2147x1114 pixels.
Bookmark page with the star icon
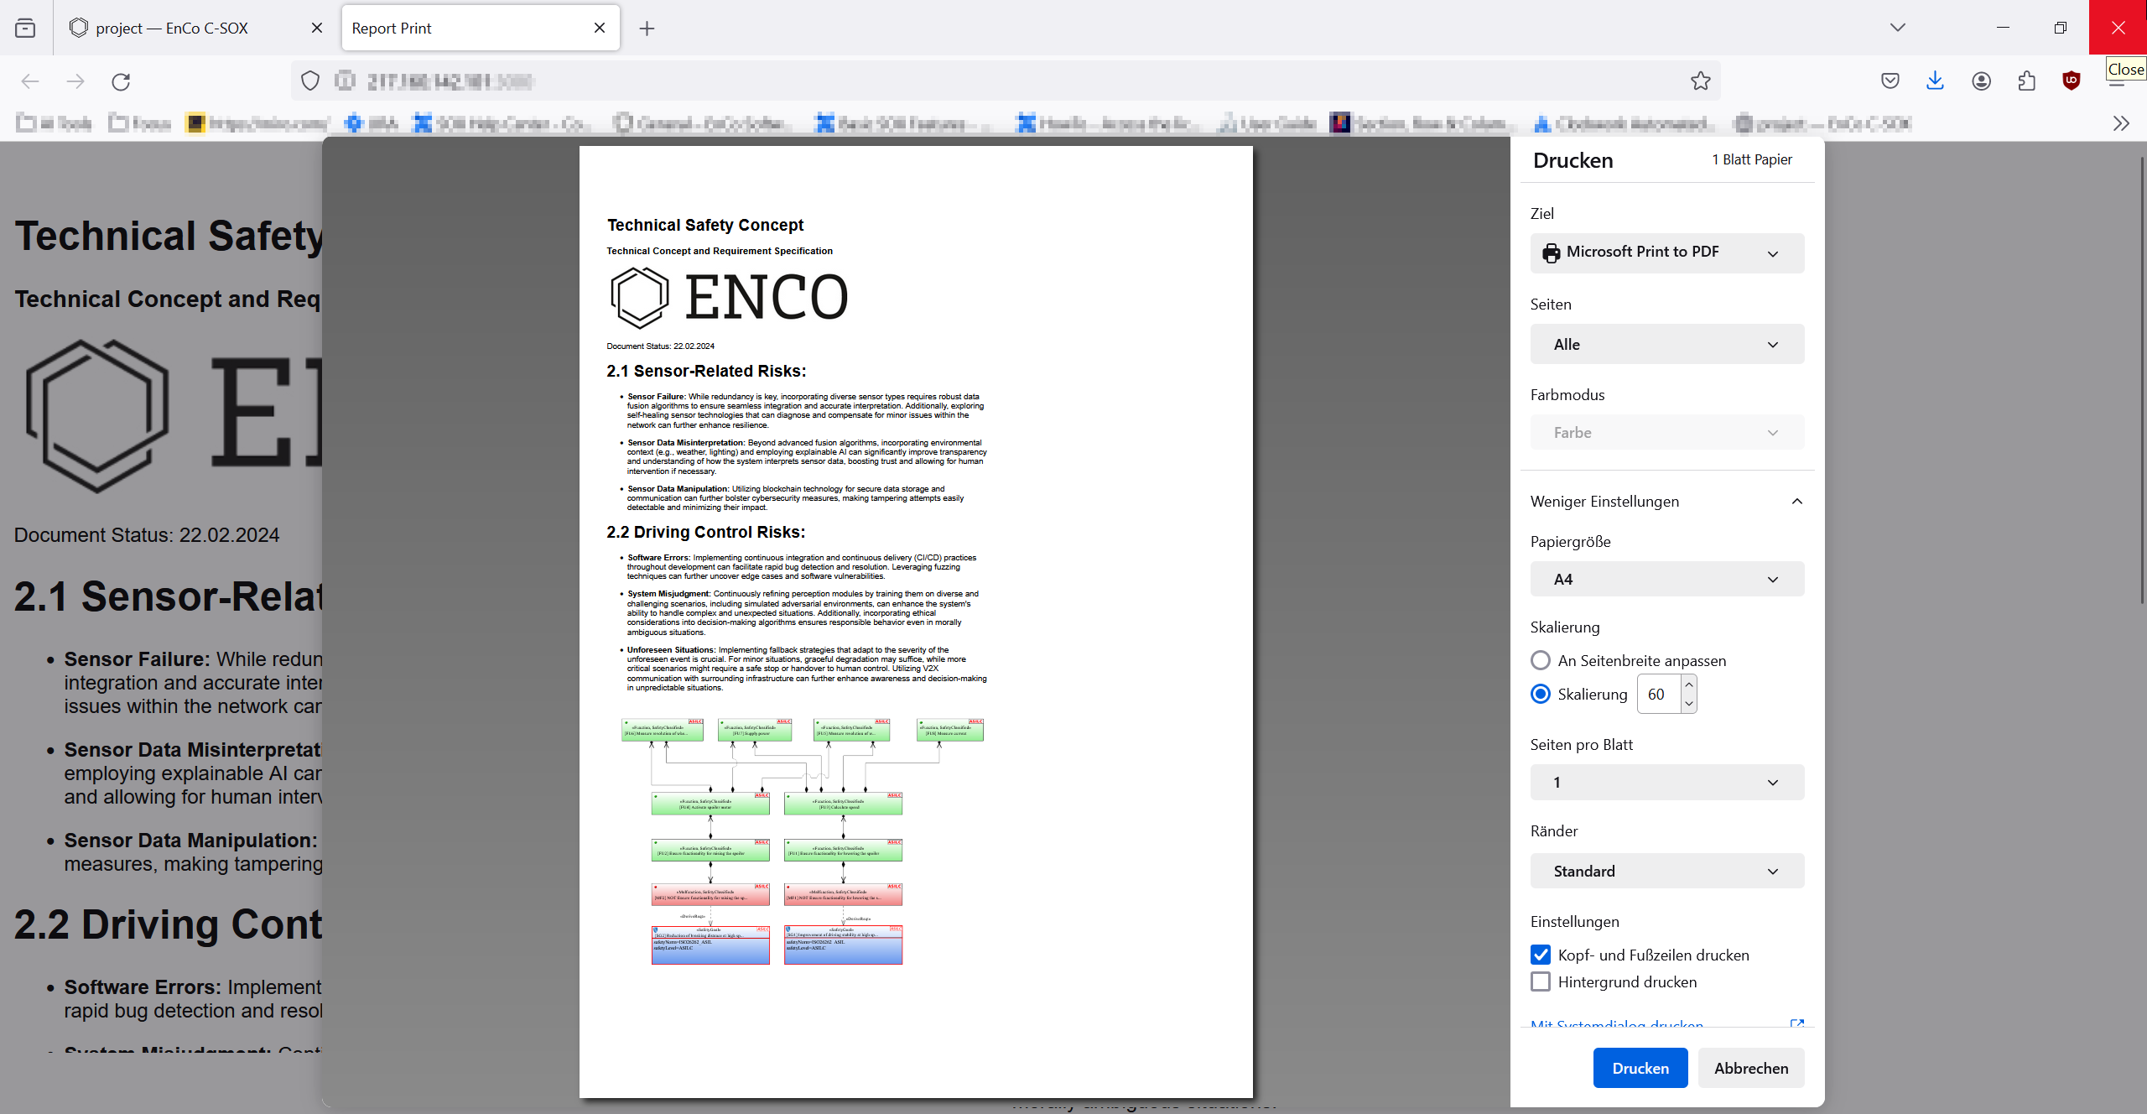click(1700, 81)
